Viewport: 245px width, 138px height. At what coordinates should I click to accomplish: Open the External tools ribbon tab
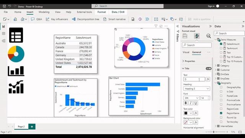pyautogui.click(x=84, y=12)
